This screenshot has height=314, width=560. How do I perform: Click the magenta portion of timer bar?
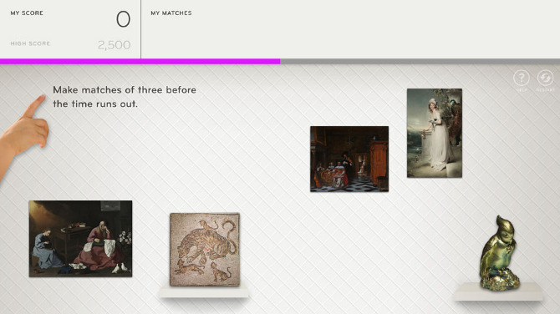[x=140, y=61]
